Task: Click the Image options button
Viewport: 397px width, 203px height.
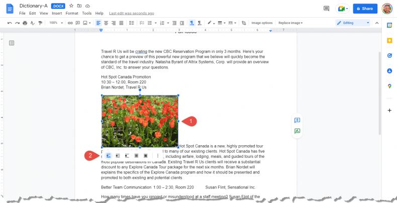Action: [x=262, y=23]
